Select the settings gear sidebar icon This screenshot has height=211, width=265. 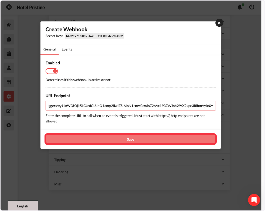point(9,97)
